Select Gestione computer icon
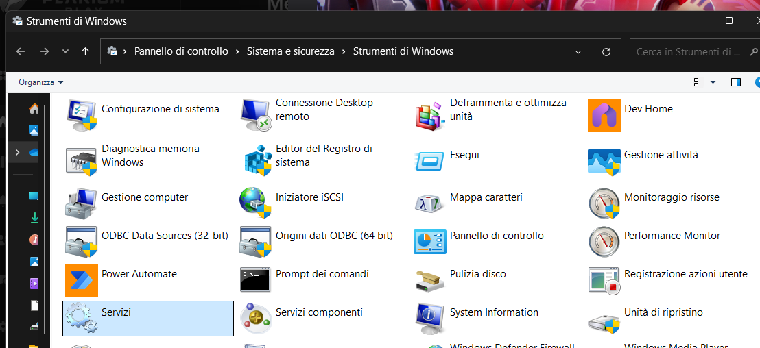The height and width of the screenshot is (348, 760). click(82, 203)
